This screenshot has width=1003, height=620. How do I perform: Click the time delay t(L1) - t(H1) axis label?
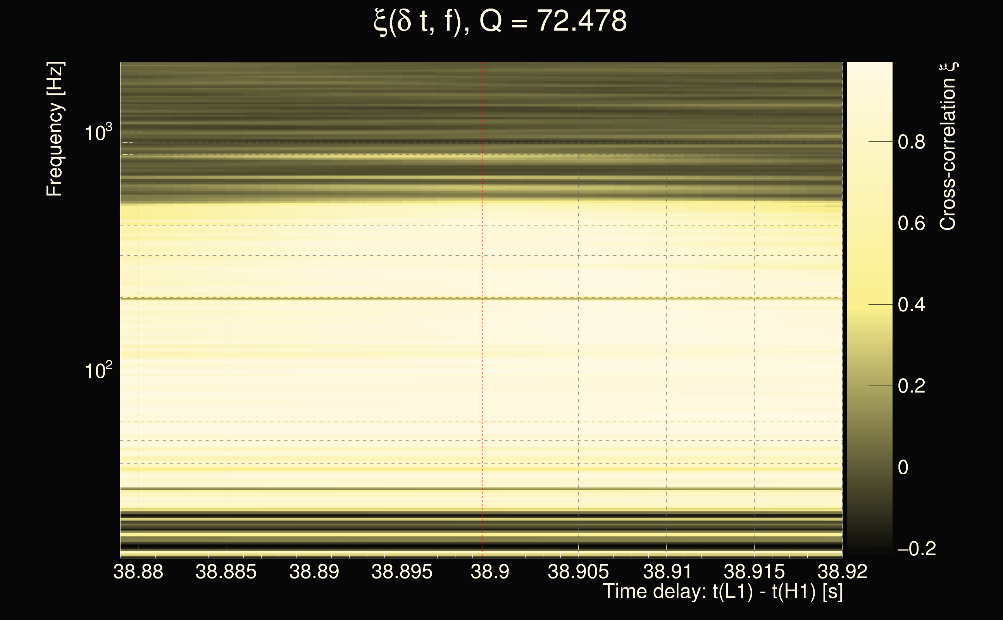(x=722, y=592)
